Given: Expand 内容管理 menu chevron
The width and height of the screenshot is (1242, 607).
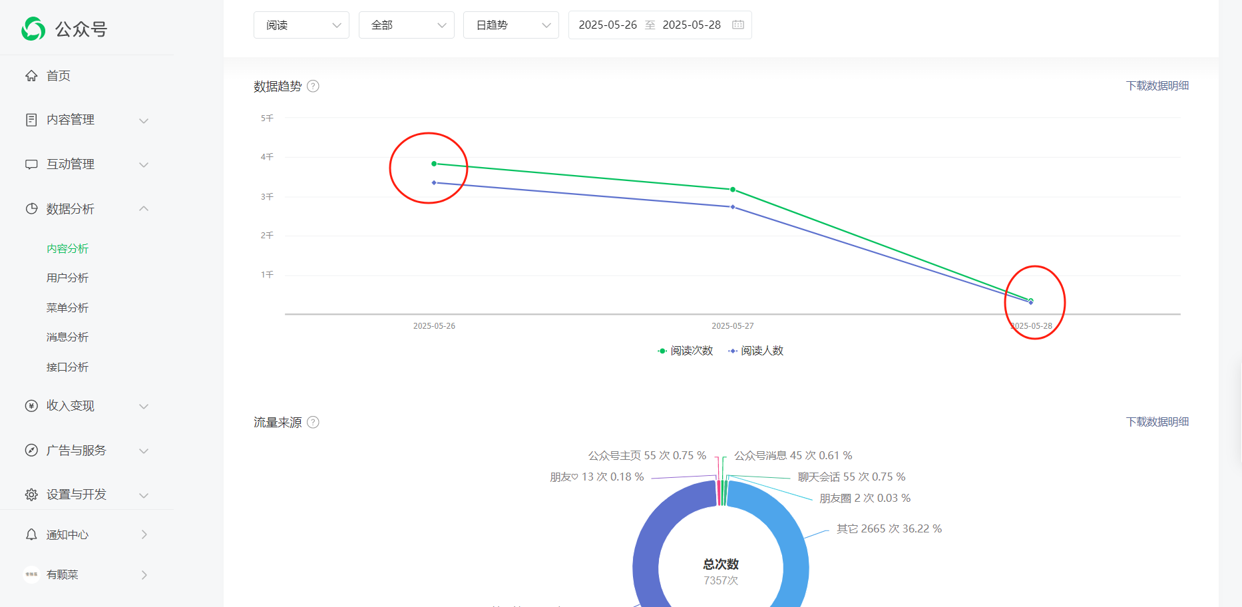Looking at the screenshot, I should click(144, 120).
